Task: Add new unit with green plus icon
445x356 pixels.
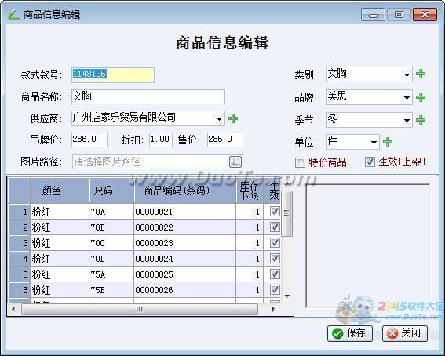Action: click(388, 142)
